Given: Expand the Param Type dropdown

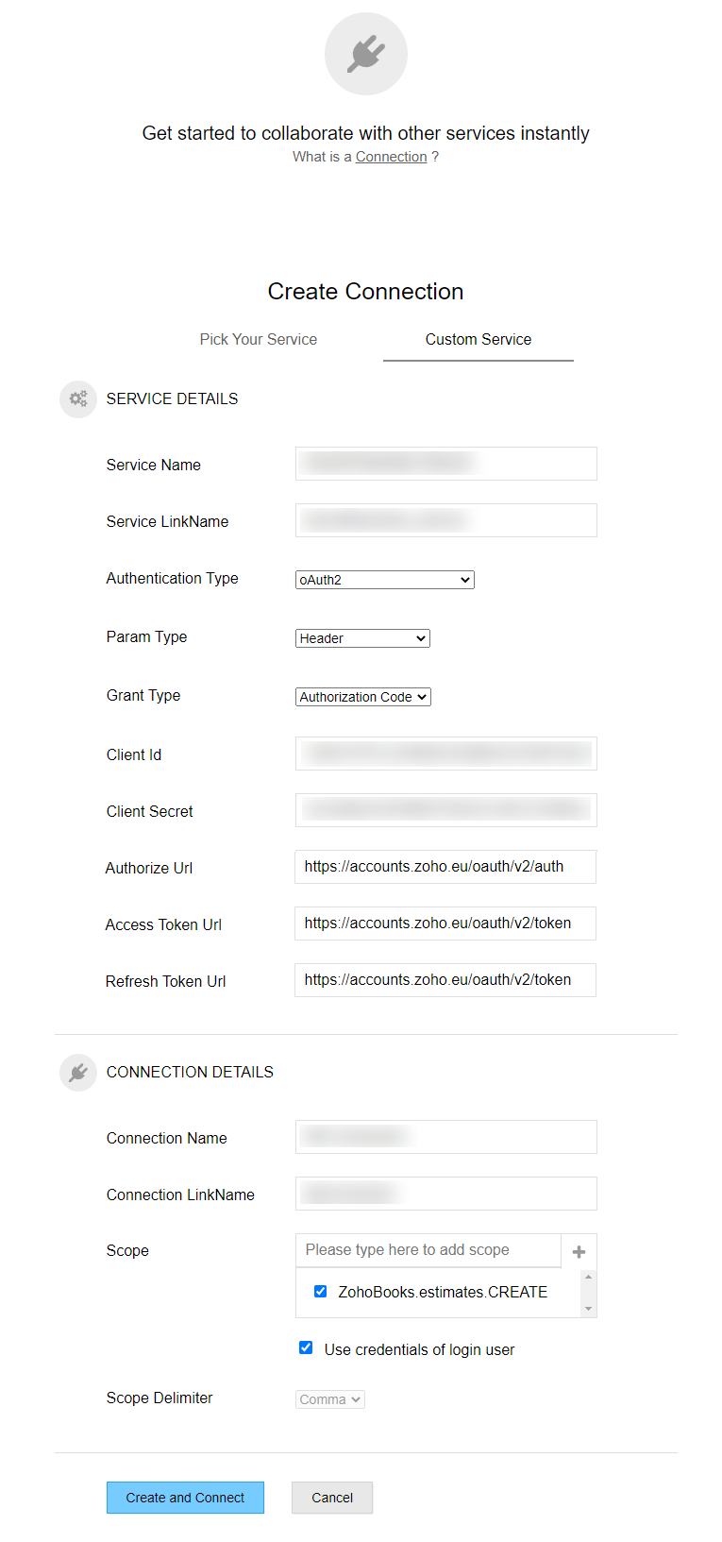Looking at the screenshot, I should click(x=362, y=638).
